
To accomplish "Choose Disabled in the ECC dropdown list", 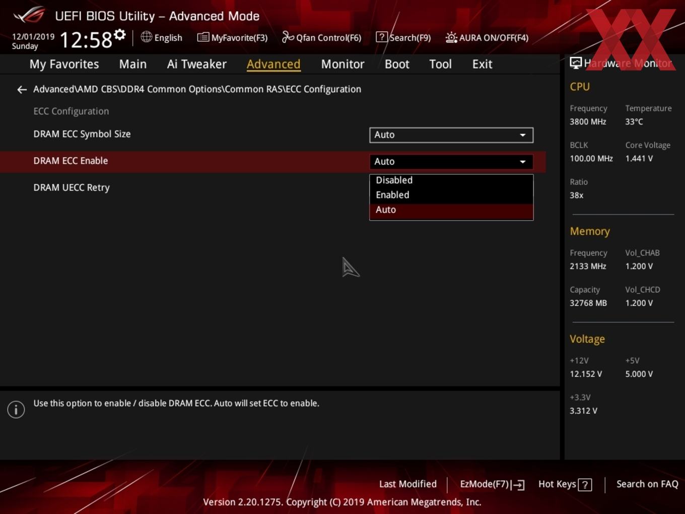I will click(451, 180).
